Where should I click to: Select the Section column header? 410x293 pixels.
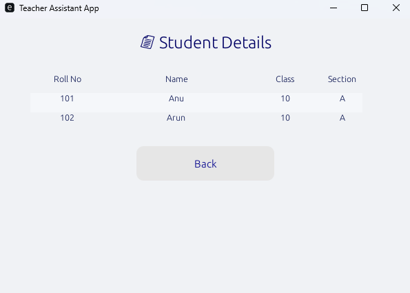pyautogui.click(x=342, y=79)
